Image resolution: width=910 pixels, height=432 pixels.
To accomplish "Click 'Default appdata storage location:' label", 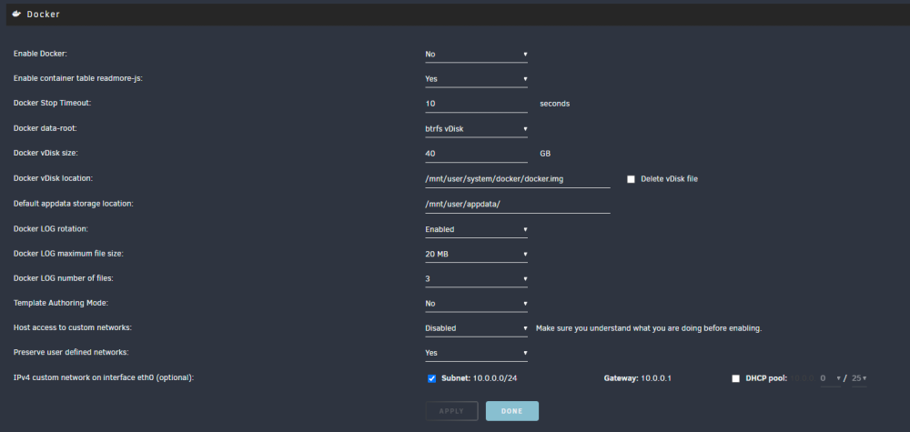I will [74, 204].
